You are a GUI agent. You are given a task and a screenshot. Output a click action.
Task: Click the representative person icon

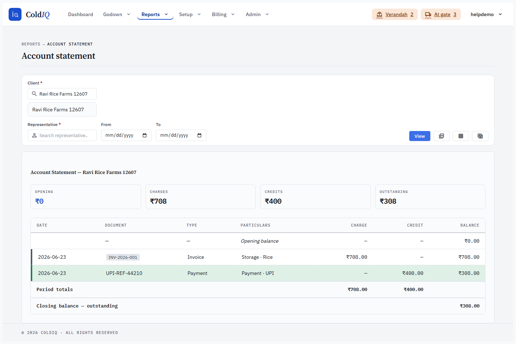point(34,135)
